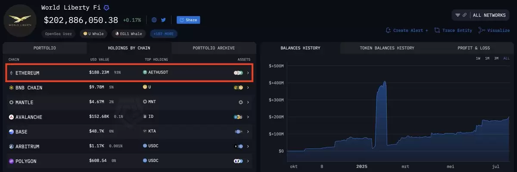517x172 pixels.
Task: Click the AETHUSDT token icon
Action: coord(145,72)
